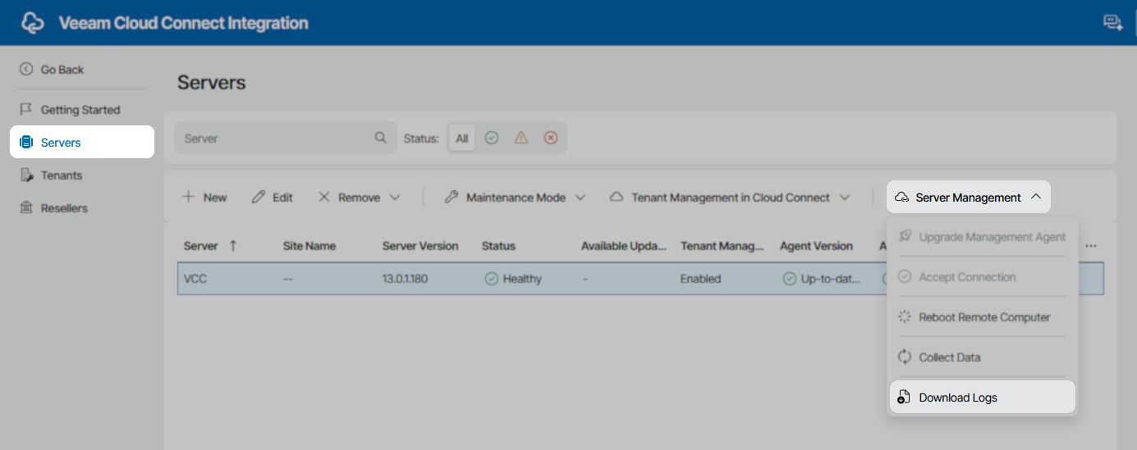Click the Server column sort arrow
The image size is (1137, 450).
(x=233, y=245)
